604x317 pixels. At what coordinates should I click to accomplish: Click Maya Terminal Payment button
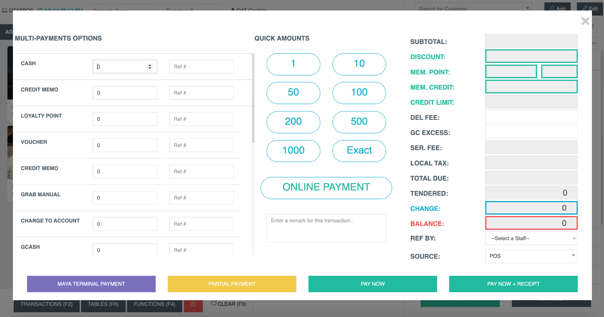click(x=91, y=284)
